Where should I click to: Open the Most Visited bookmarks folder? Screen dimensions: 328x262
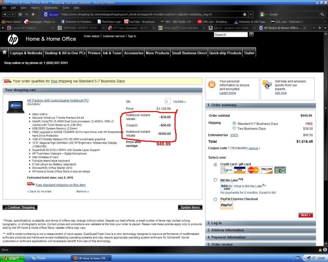click(11, 21)
